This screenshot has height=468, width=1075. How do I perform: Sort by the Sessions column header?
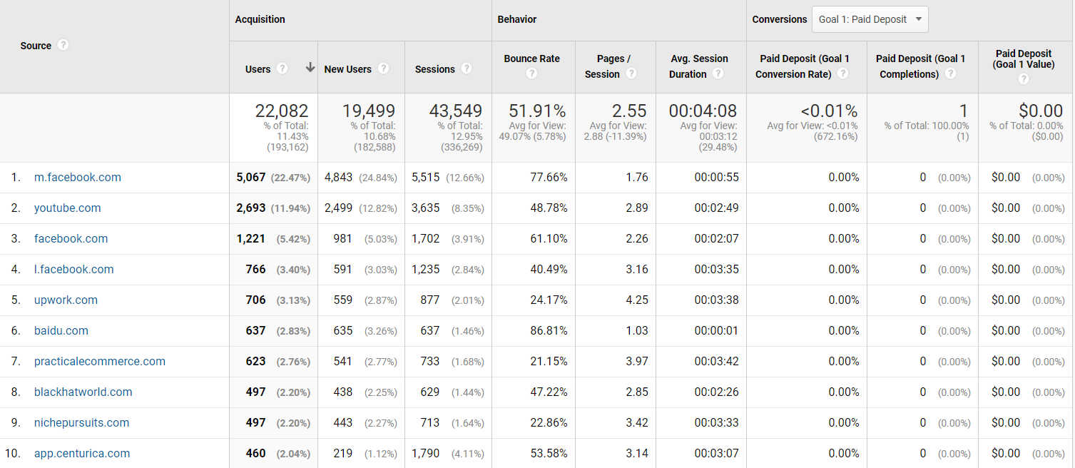pos(434,69)
